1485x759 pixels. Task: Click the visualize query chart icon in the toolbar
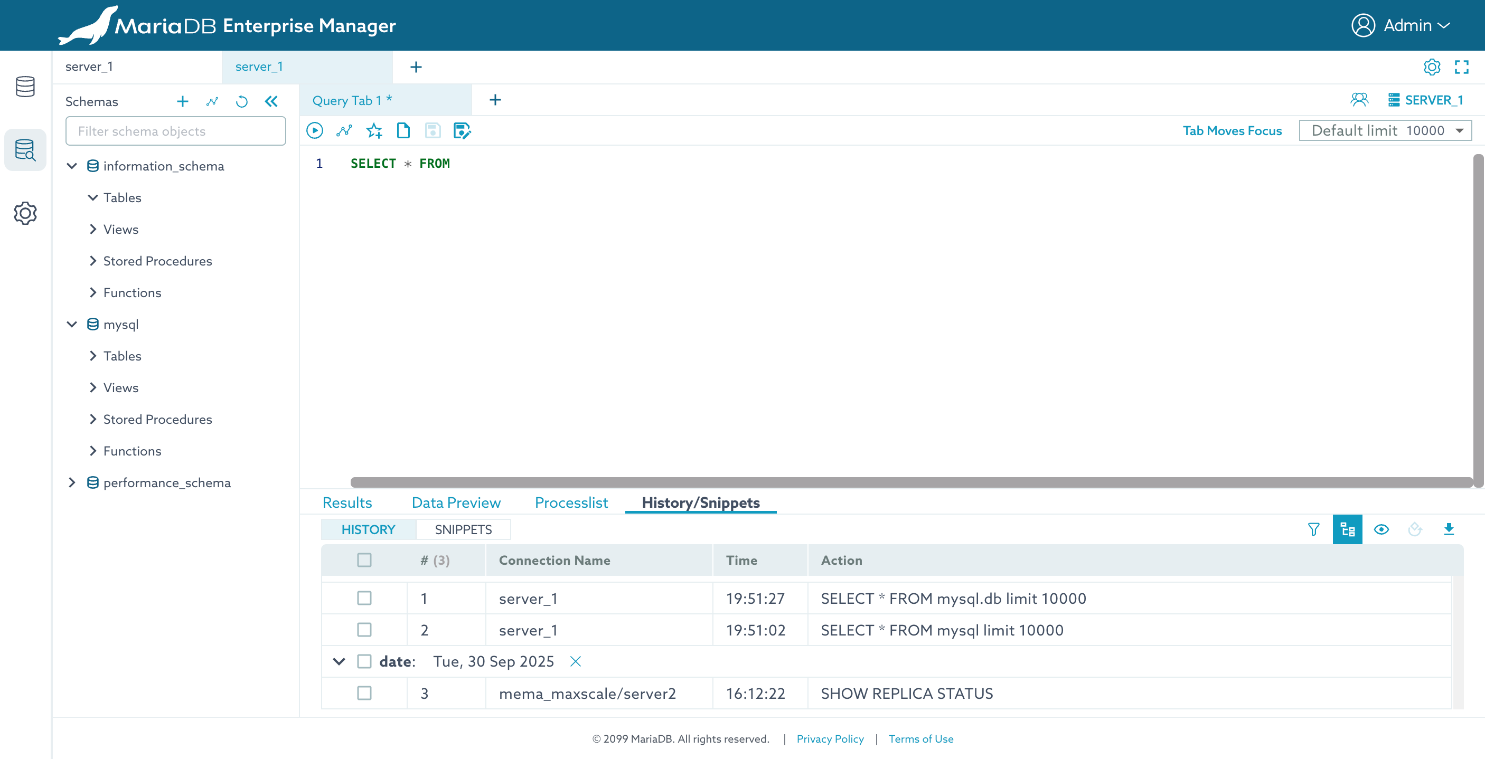click(344, 131)
